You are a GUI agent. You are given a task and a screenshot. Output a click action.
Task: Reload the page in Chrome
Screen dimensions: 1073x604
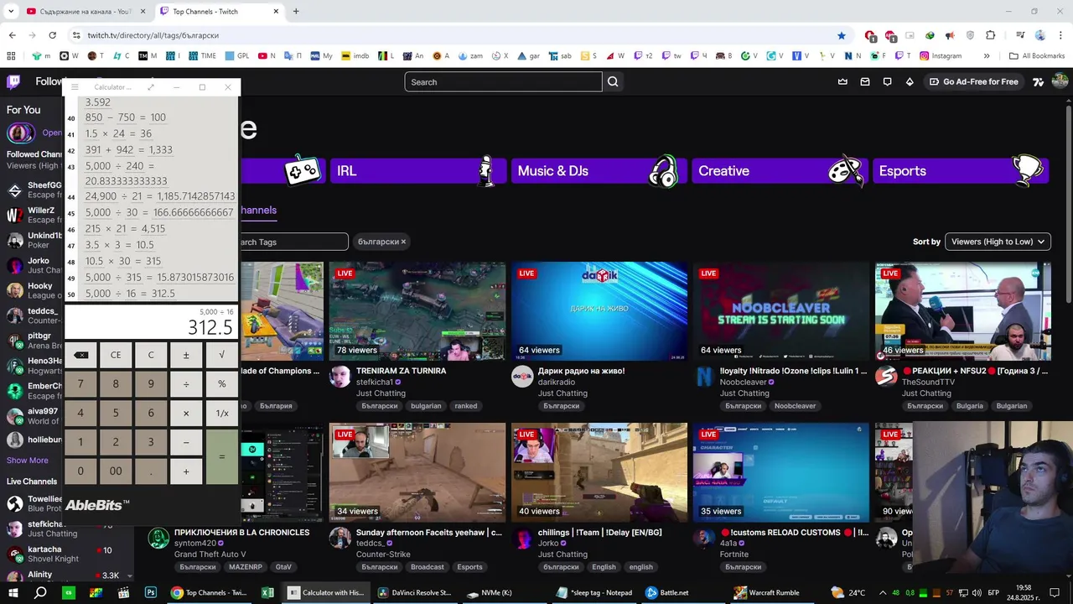click(x=52, y=35)
